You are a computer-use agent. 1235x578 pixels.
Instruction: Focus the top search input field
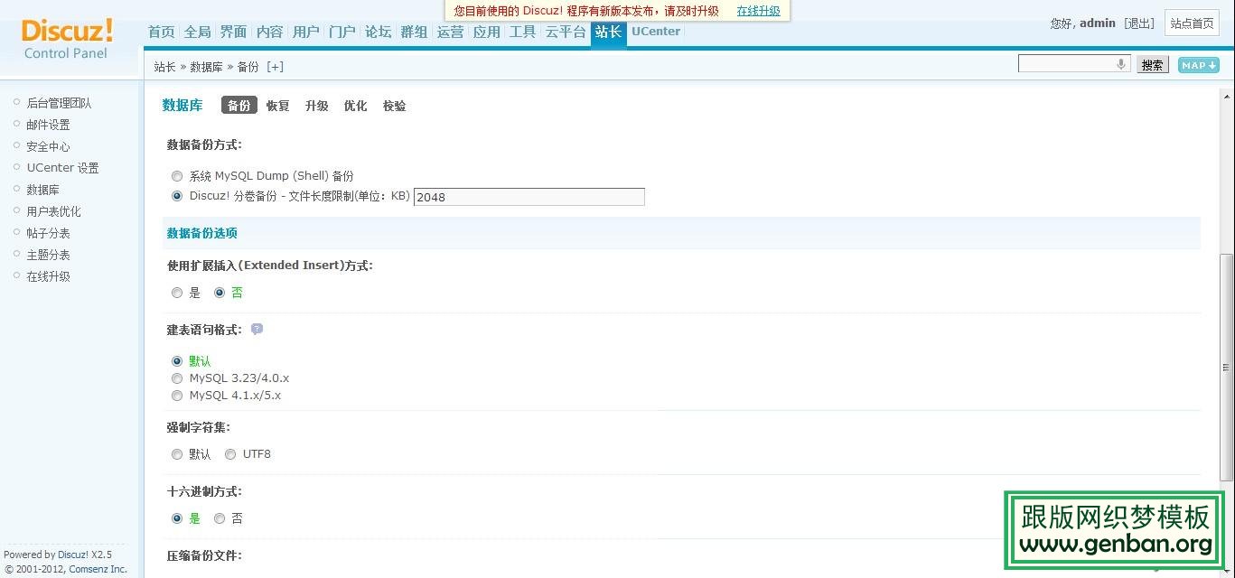click(x=1073, y=64)
